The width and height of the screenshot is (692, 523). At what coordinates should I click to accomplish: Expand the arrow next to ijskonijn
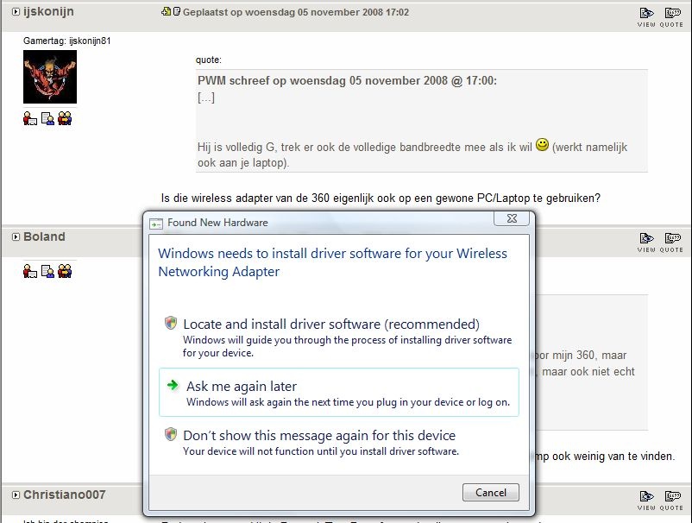coord(16,13)
